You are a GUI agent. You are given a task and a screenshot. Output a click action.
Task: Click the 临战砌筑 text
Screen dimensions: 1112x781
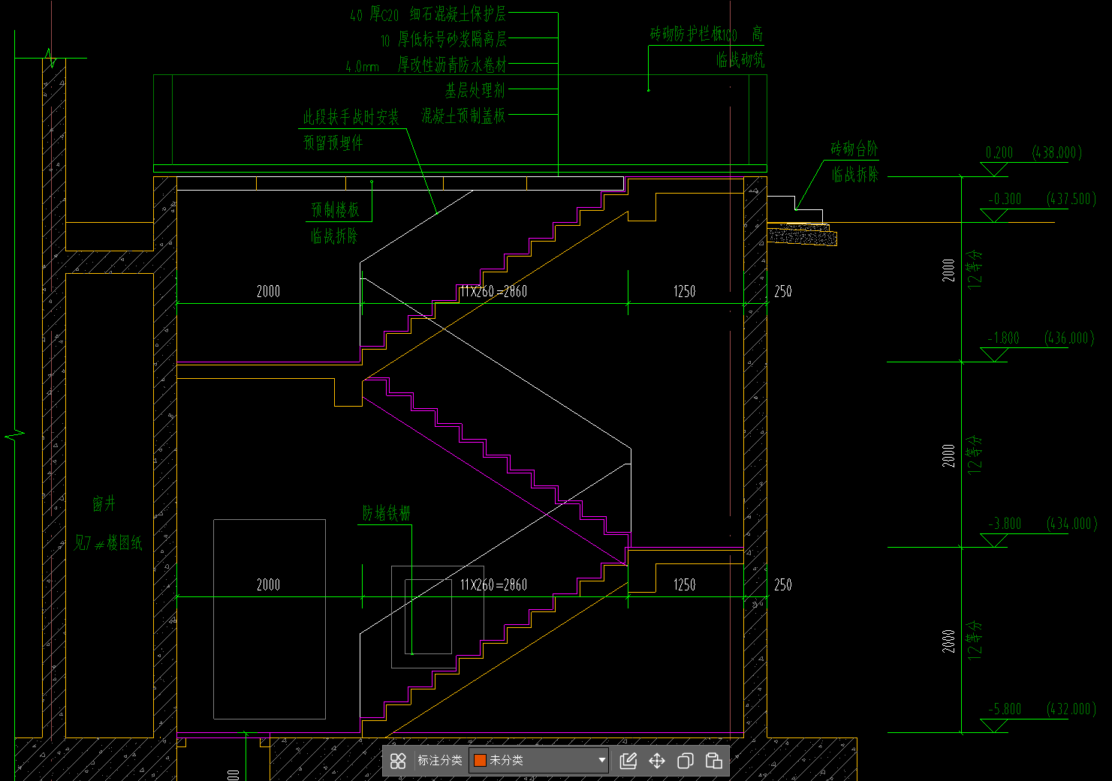(740, 60)
